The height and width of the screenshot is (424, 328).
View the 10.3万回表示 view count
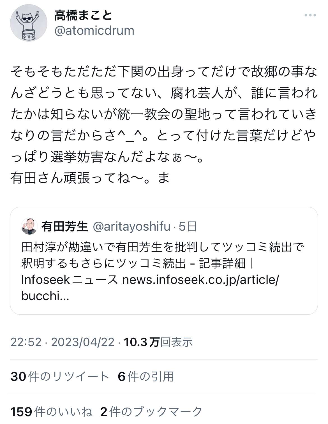158,342
